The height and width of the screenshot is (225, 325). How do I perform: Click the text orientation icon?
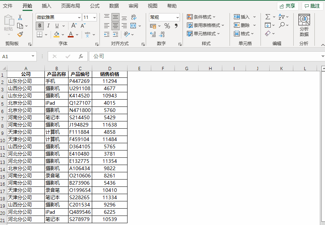(127, 34)
